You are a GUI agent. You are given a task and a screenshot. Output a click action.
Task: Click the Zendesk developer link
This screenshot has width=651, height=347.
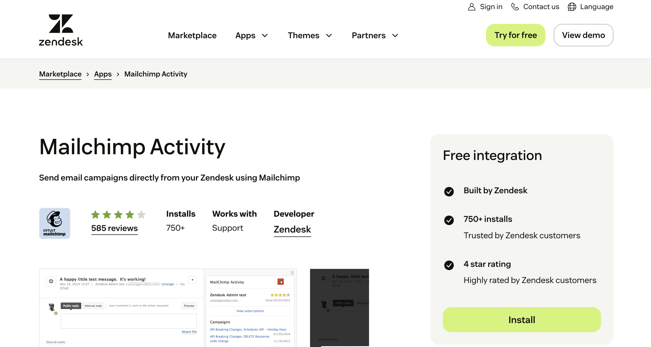point(292,229)
